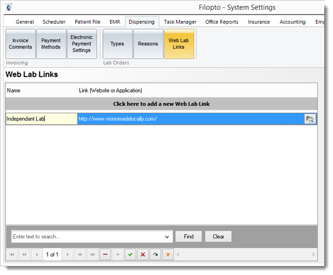Browse for link file icon in row
Viewport: 333px width, 275px height.
pyautogui.click(x=310, y=119)
